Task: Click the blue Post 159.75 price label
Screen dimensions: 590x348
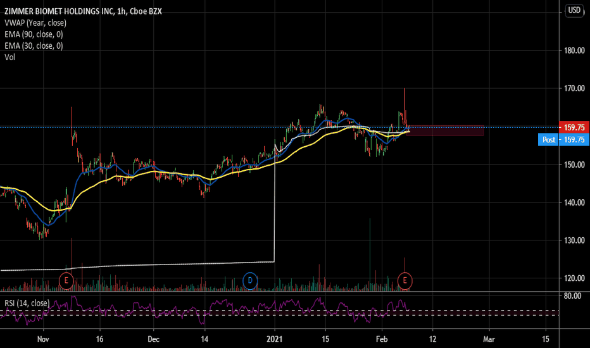Action: click(x=563, y=140)
